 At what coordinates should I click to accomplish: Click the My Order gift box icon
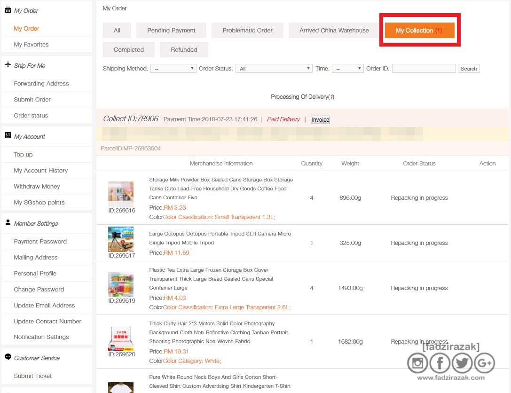point(8,10)
